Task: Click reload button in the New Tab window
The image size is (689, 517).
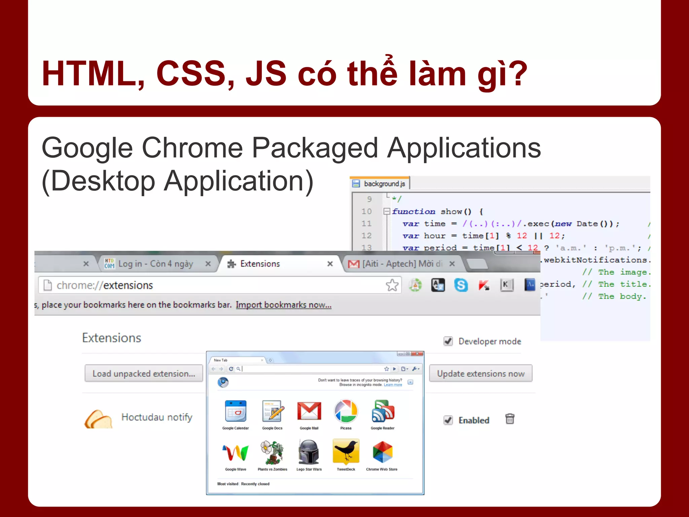Action: 231,369
